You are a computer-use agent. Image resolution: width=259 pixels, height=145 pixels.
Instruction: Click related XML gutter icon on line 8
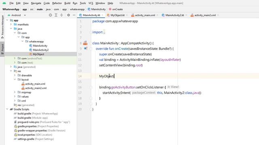click(x=85, y=43)
